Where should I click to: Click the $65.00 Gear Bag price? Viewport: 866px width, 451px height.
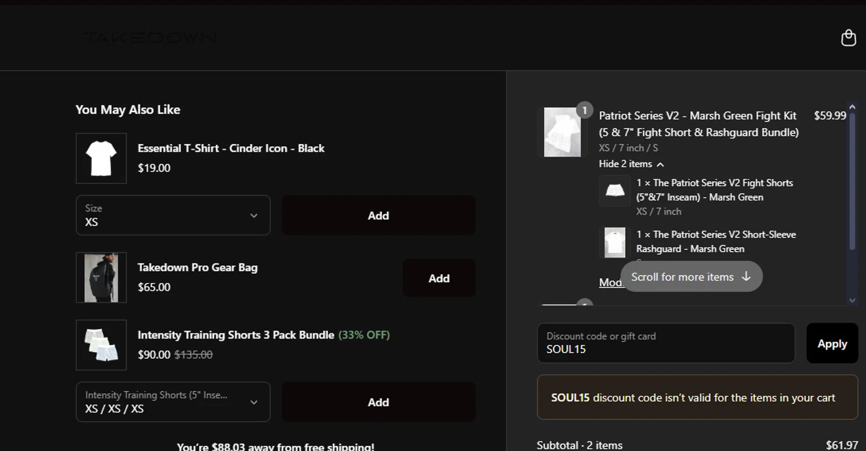click(154, 287)
